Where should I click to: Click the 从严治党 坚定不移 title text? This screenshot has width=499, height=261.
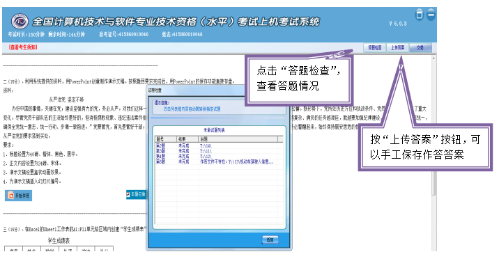[66, 100]
